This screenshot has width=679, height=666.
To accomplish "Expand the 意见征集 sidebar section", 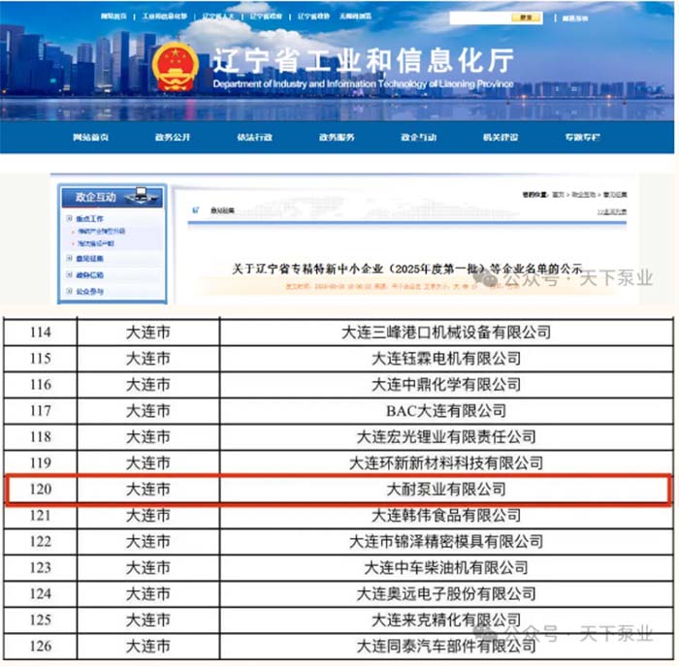I will 69,259.
